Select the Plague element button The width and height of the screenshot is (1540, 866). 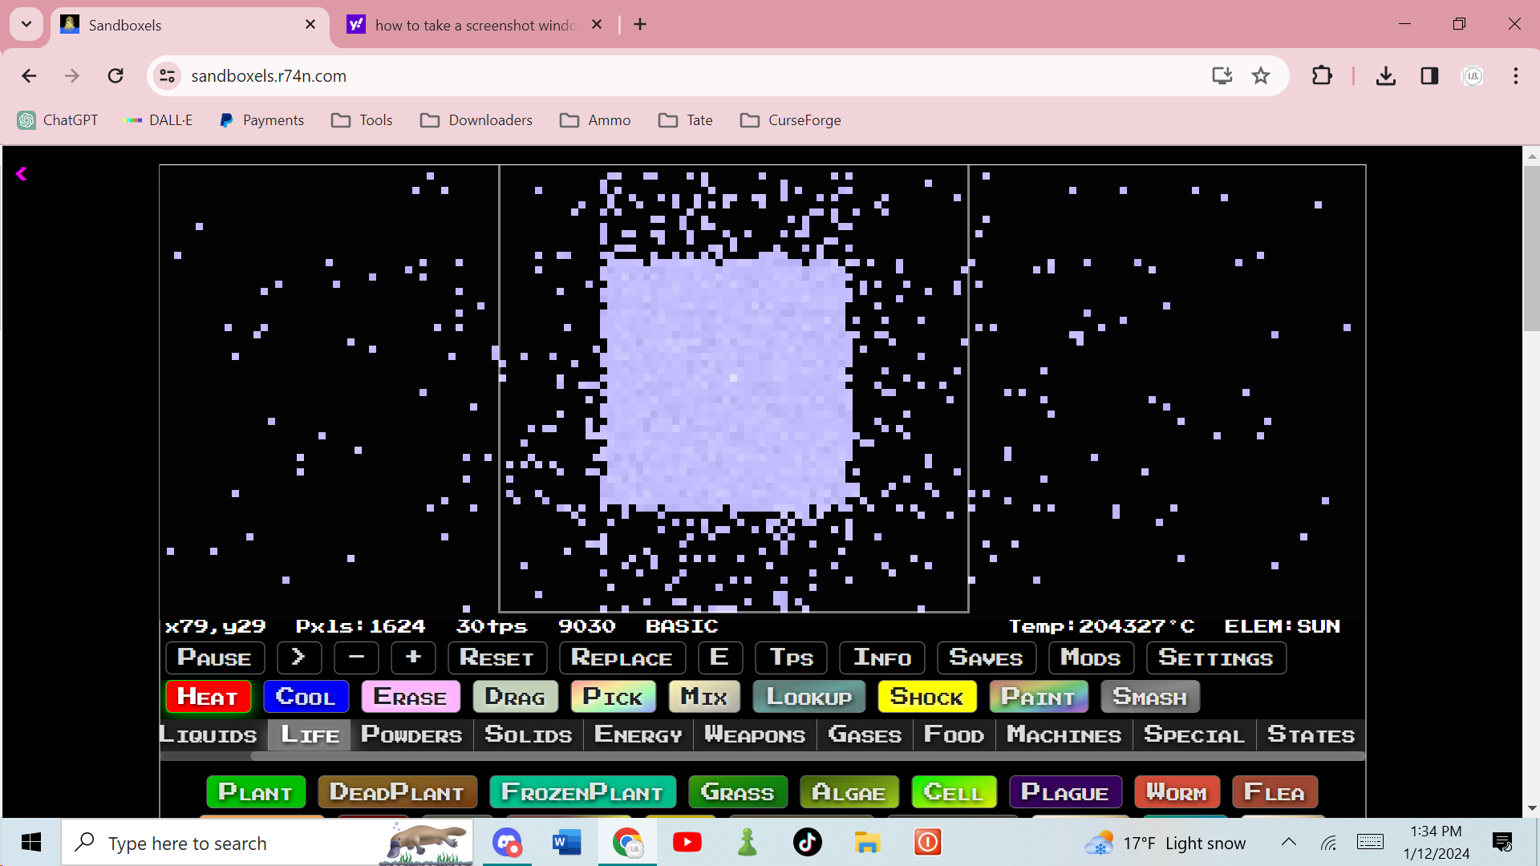pyautogui.click(x=1064, y=792)
